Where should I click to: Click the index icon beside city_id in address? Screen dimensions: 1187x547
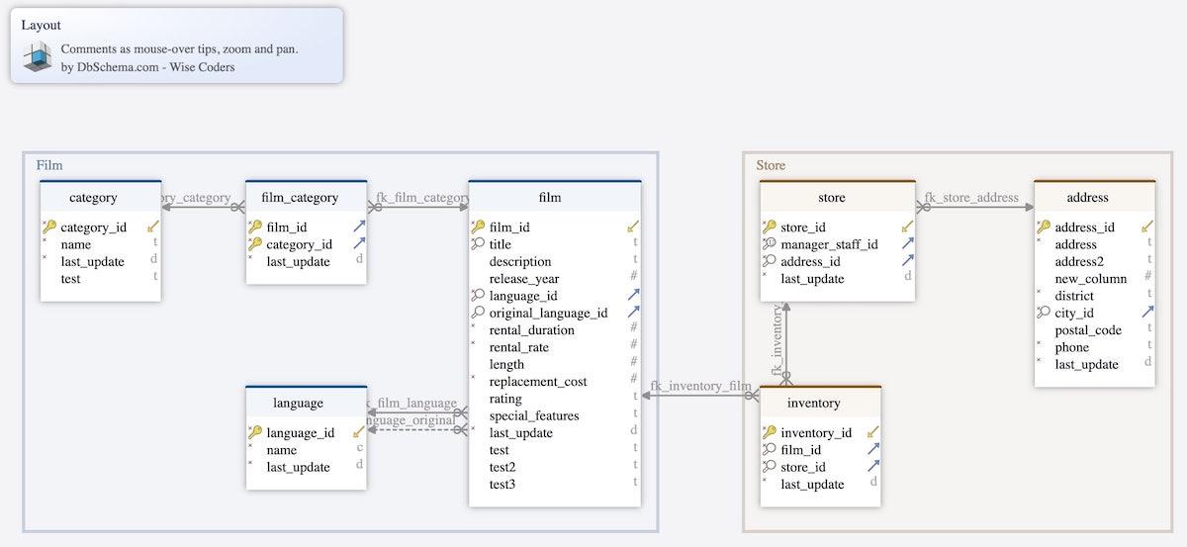1043,314
